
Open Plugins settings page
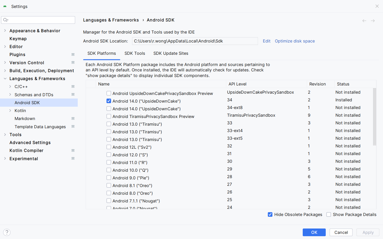click(17, 55)
